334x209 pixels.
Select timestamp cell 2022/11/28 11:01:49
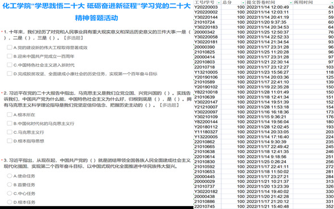[269, 92]
